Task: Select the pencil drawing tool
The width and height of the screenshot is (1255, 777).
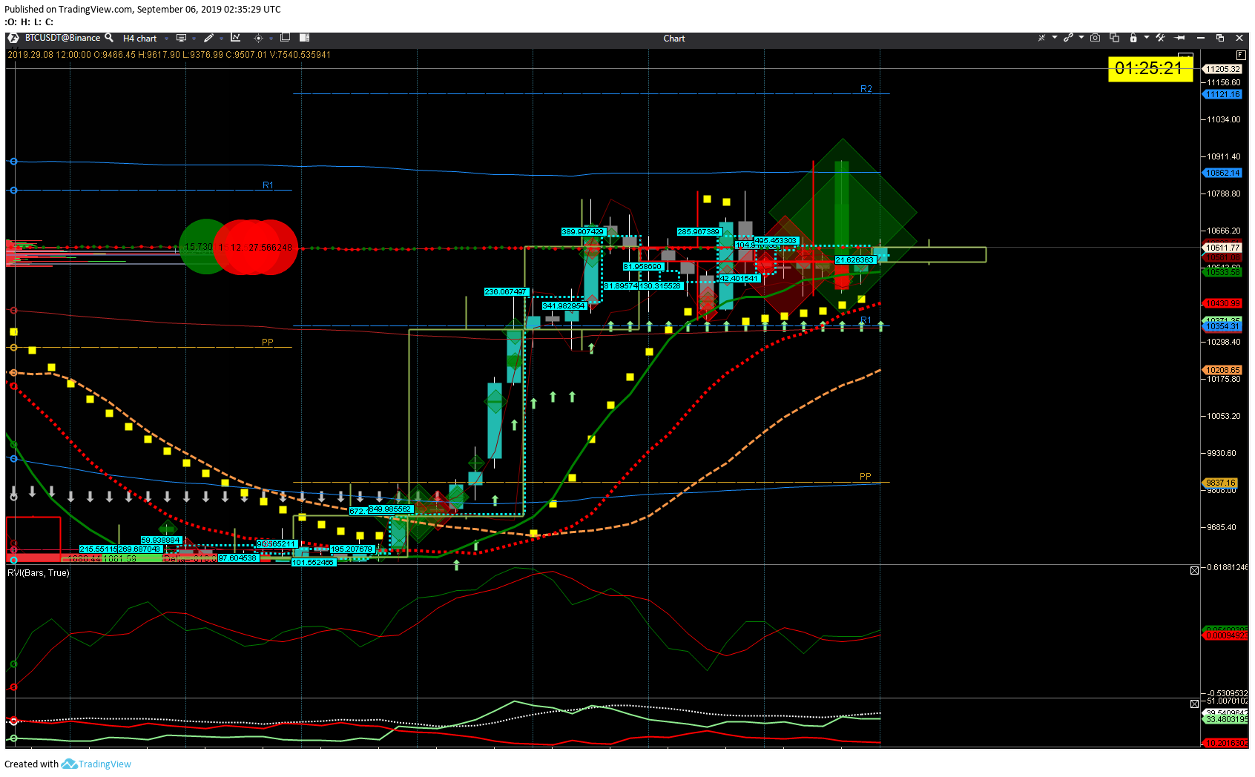Action: tap(209, 38)
